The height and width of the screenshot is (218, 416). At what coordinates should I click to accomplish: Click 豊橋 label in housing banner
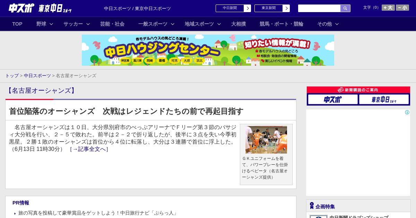(x=162, y=61)
